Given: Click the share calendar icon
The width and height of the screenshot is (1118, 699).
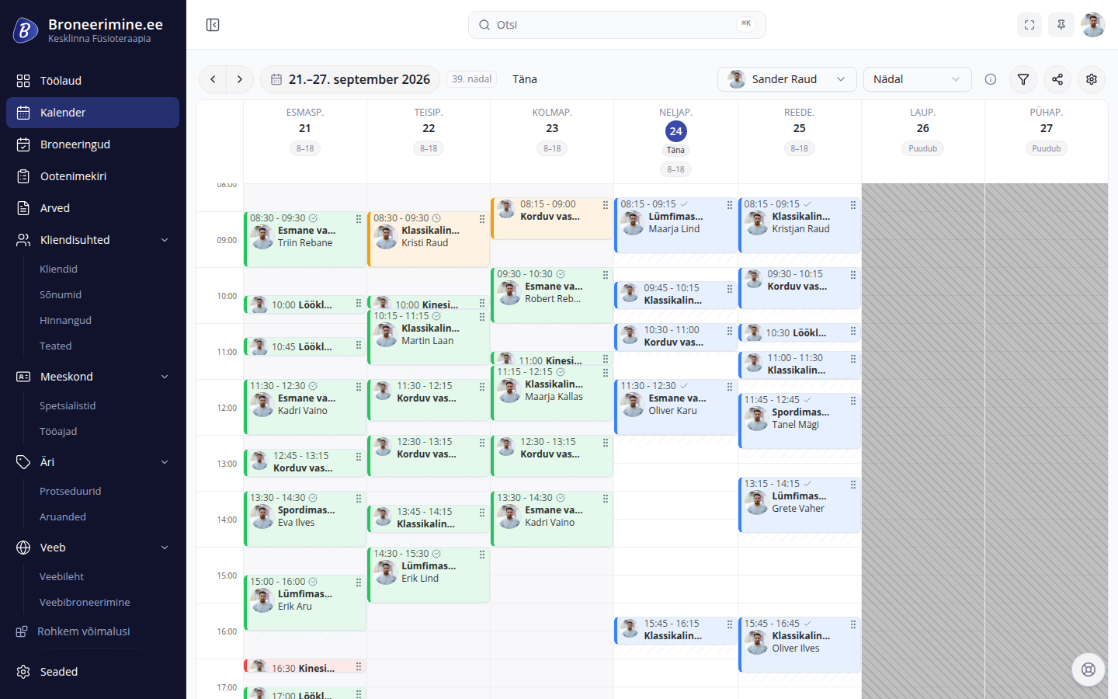Looking at the screenshot, I should pos(1057,79).
